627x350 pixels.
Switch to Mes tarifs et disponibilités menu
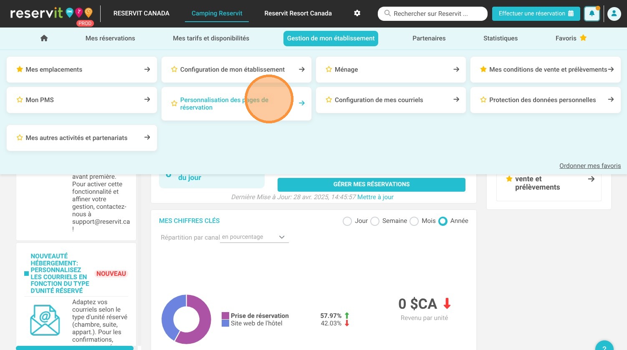[x=211, y=38]
